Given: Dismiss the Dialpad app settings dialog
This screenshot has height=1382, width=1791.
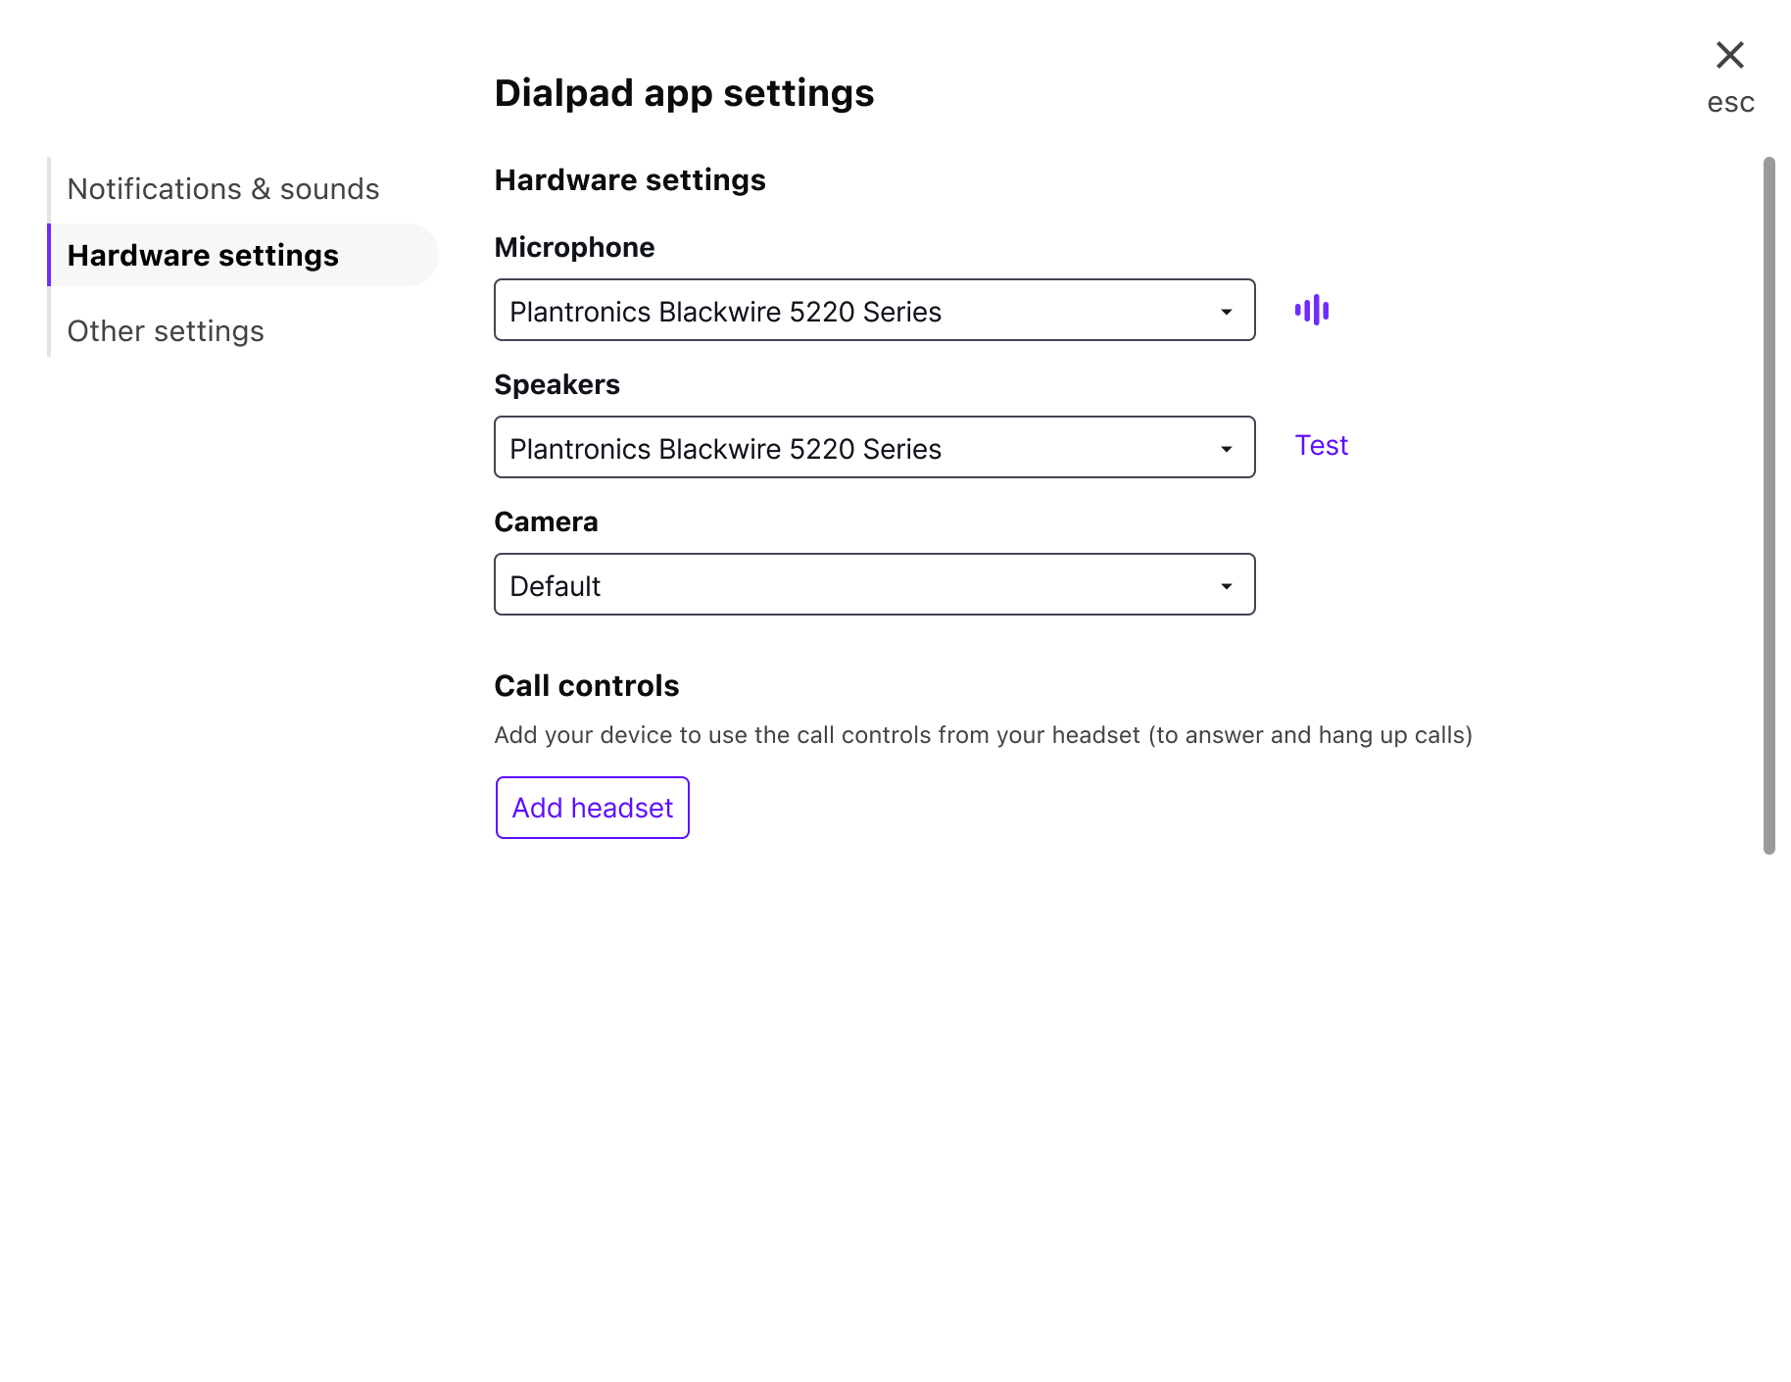Looking at the screenshot, I should click(1730, 56).
